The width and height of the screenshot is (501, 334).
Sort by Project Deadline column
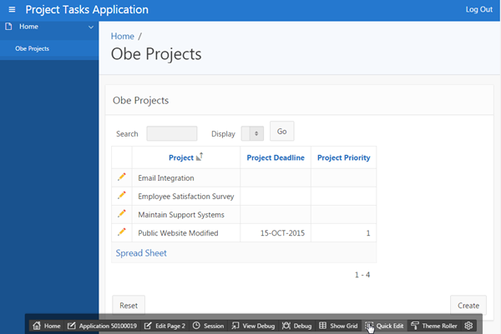[276, 157]
